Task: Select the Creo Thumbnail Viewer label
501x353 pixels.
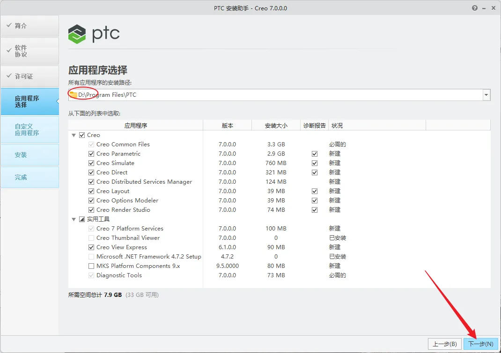Action: 128,238
